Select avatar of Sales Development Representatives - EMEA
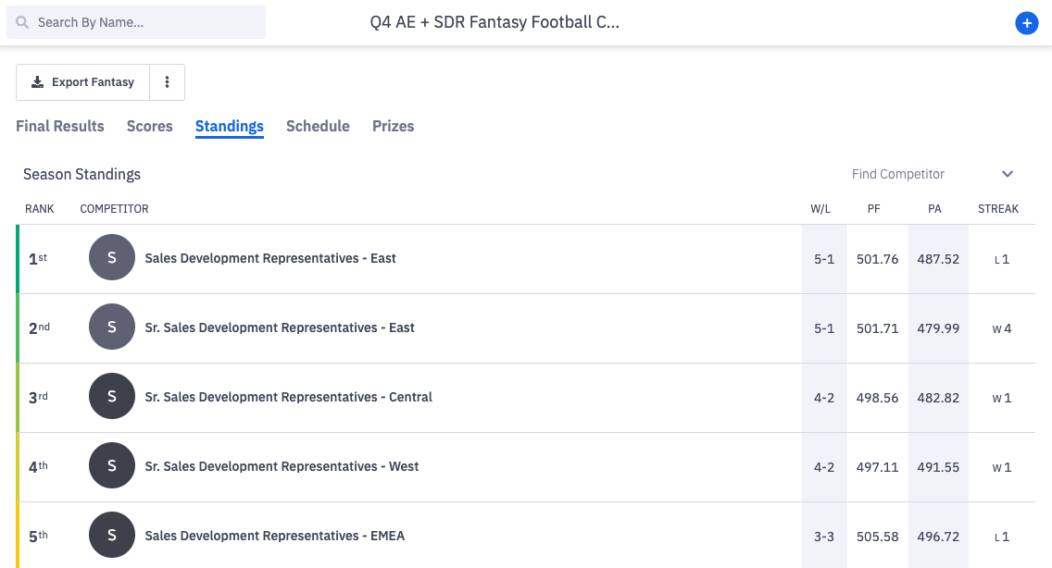This screenshot has height=568, width=1052. pos(112,535)
